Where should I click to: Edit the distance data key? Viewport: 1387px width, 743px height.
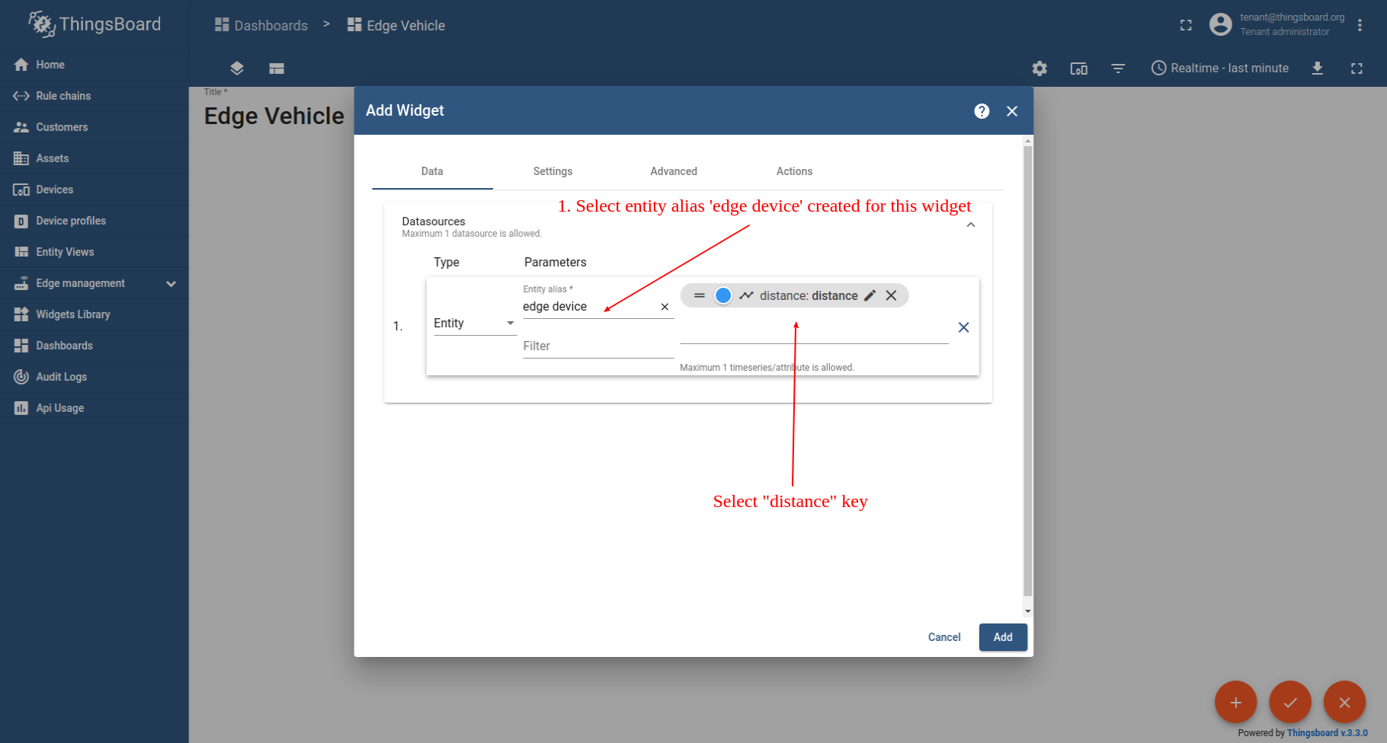point(870,295)
